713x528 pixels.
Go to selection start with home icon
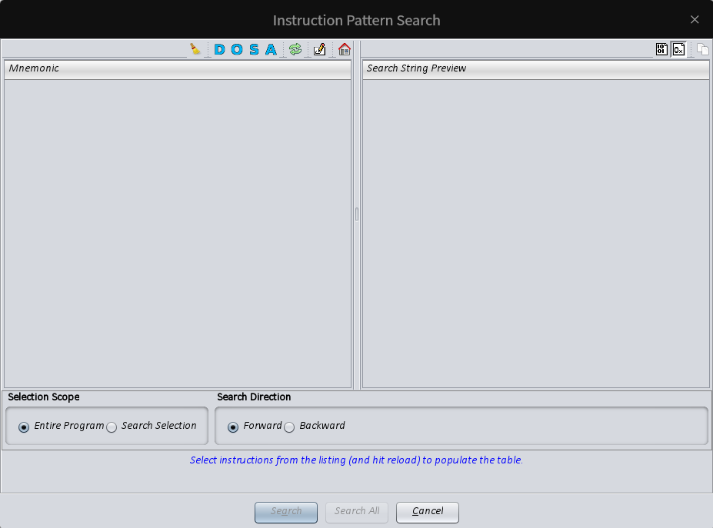[345, 49]
